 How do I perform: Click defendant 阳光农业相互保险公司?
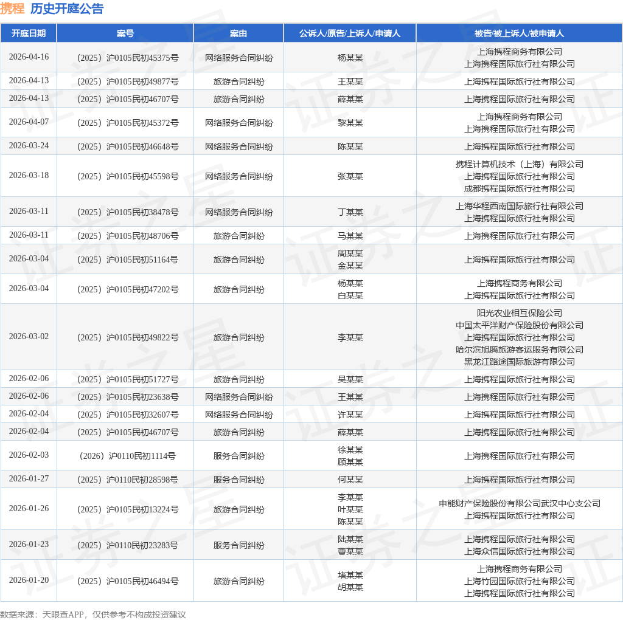[520, 313]
